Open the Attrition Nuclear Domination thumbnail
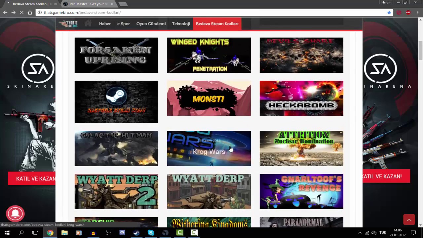The width and height of the screenshot is (423, 238). tap(301, 148)
